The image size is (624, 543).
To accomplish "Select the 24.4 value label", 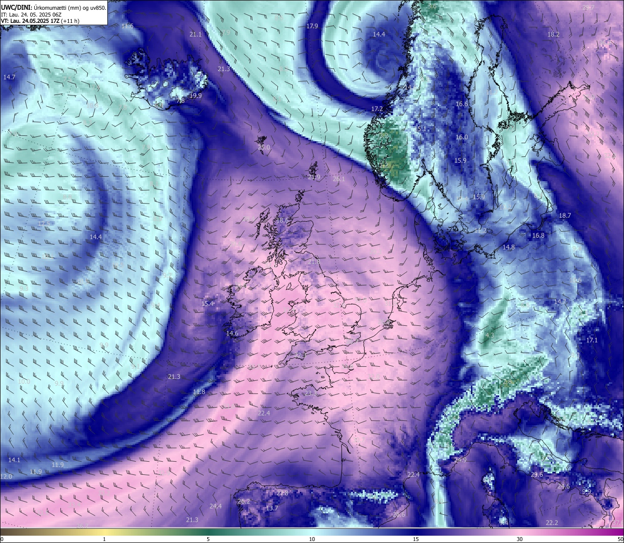I will tap(215, 506).
